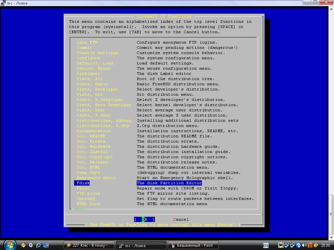The height and width of the screenshot is (250, 334).
Task: Open the media player quick launch icon
Action: (x=31, y=245)
